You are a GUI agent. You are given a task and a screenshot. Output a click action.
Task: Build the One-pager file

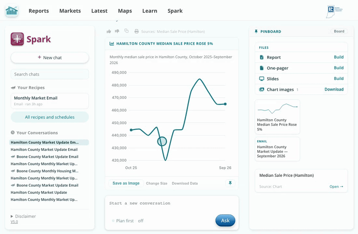pyautogui.click(x=339, y=68)
